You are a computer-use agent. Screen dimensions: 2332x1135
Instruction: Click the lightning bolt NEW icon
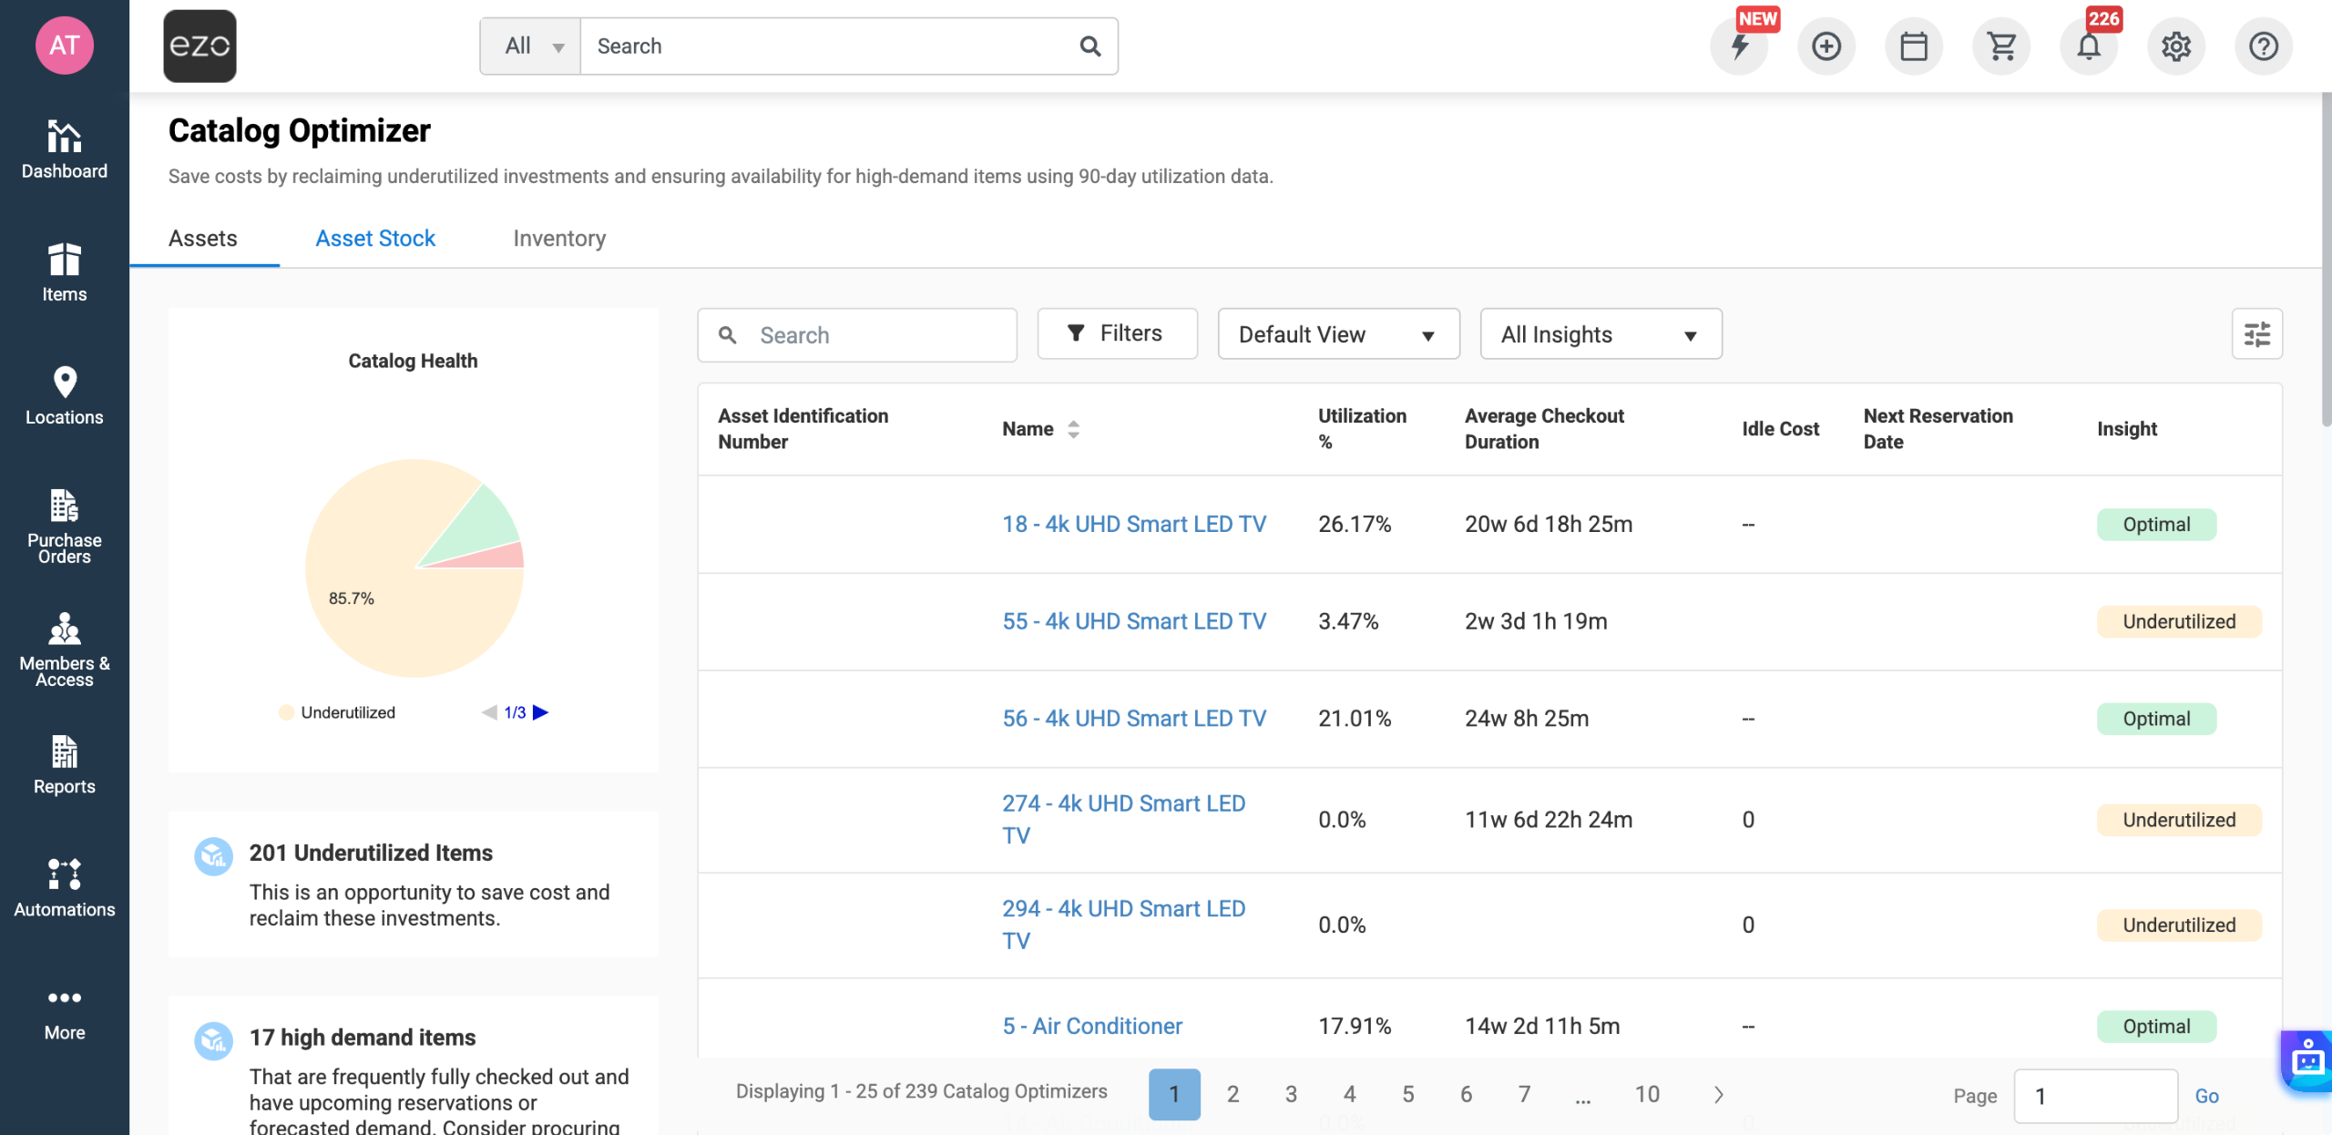pyautogui.click(x=1740, y=46)
